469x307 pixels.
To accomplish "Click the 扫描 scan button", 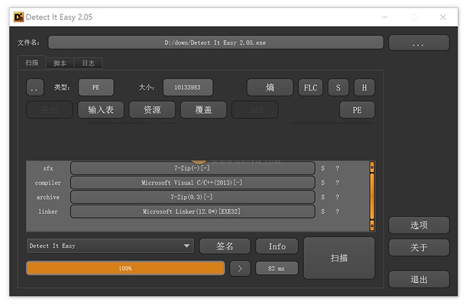I will point(339,258).
